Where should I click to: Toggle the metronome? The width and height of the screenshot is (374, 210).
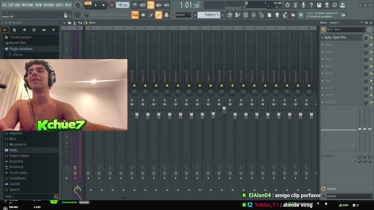(x=135, y=5)
